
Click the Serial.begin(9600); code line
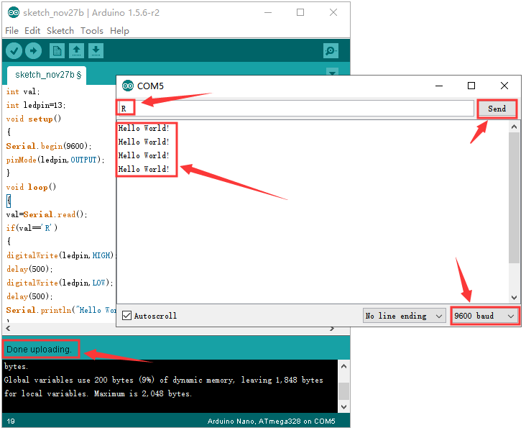(x=49, y=146)
